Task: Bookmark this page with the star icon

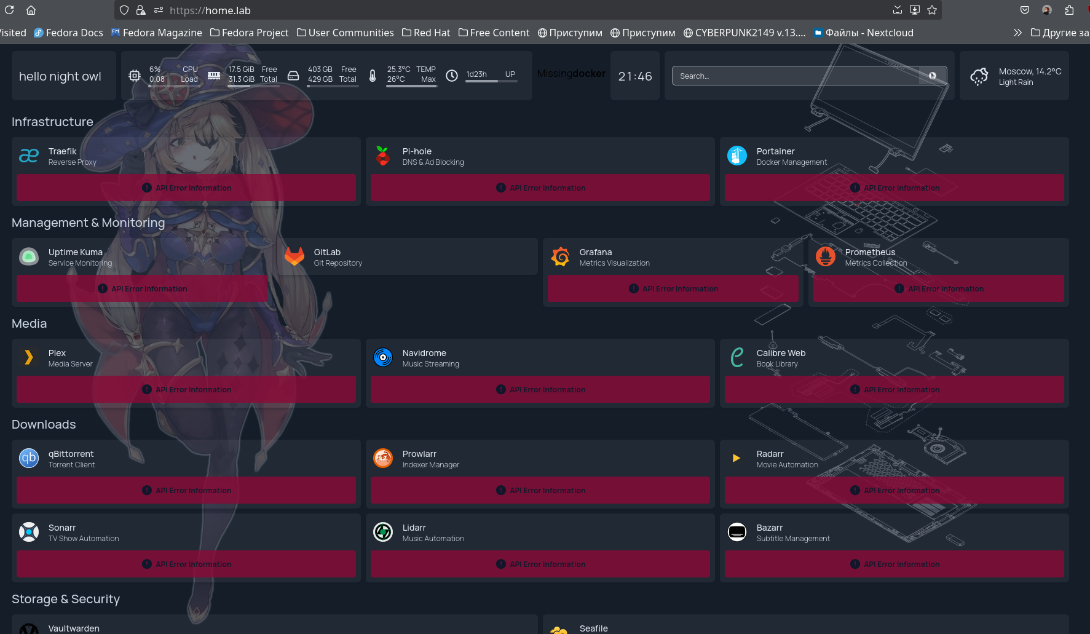Action: (x=932, y=10)
